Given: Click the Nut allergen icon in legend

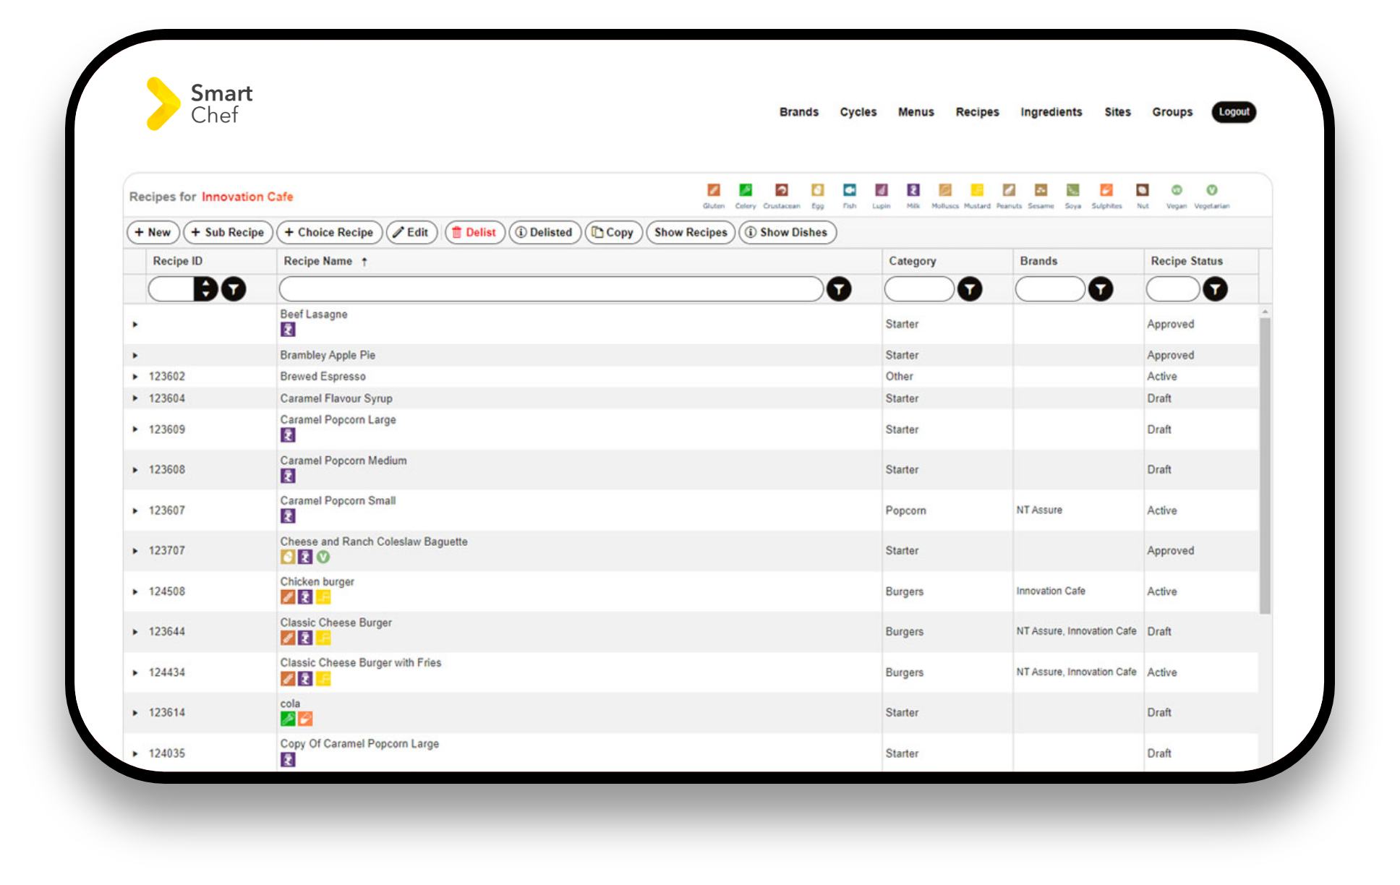Looking at the screenshot, I should point(1142,190).
